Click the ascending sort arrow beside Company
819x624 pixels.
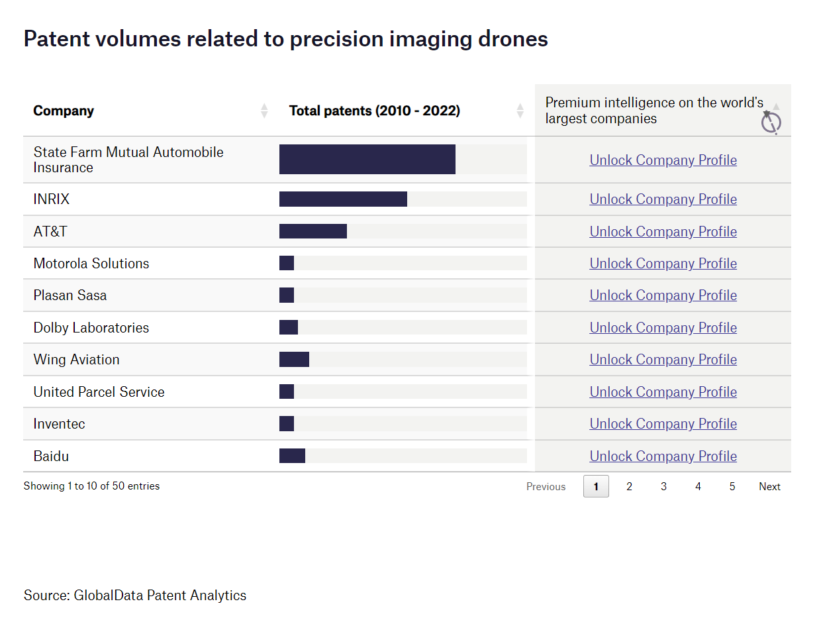(x=264, y=106)
